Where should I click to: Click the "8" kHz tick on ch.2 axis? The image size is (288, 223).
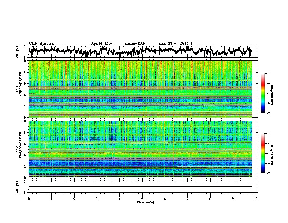pyautogui.click(x=25, y=133)
